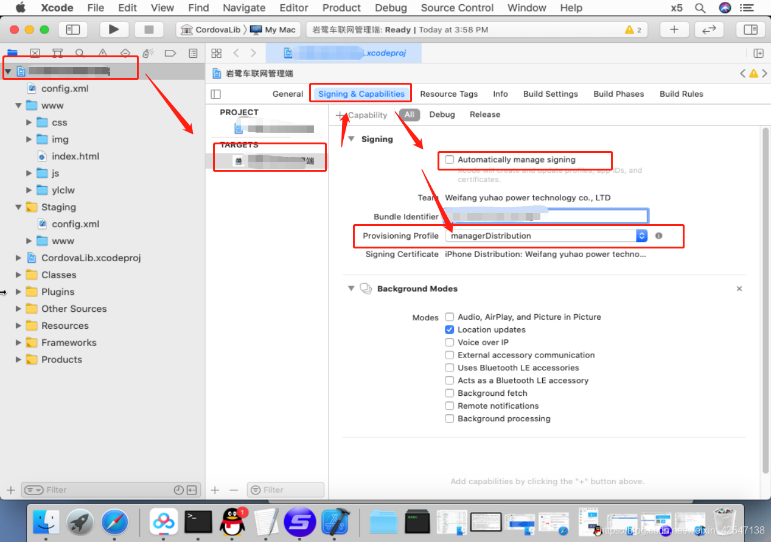
Task: Check External accessory communication
Action: (449, 355)
